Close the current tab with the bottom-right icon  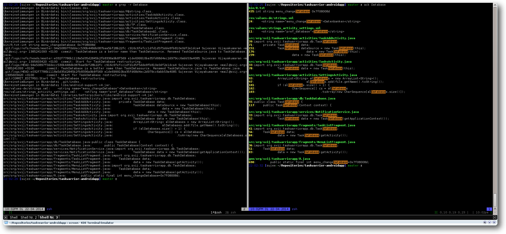pyautogui.click(x=494, y=218)
